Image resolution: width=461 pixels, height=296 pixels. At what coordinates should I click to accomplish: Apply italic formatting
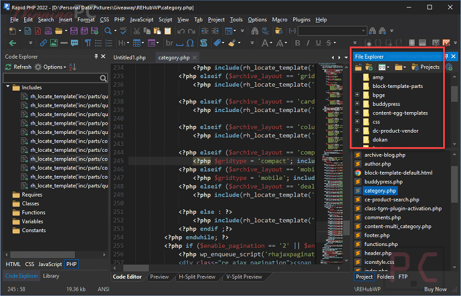308,43
